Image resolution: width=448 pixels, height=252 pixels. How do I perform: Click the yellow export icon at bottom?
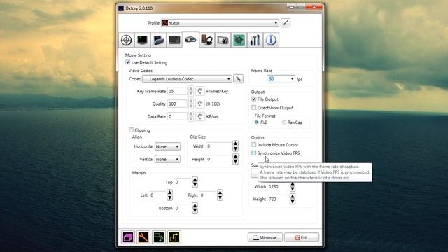click(174, 237)
